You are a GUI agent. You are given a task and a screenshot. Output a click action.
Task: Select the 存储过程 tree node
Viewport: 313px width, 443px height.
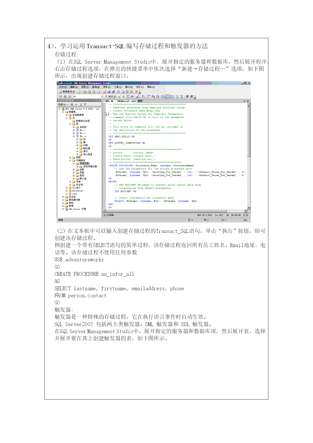(x=84, y=163)
